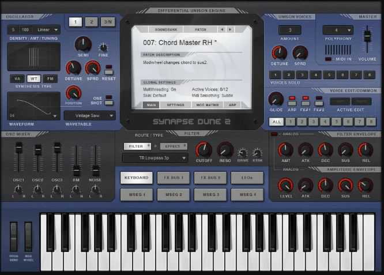Image resolution: width=384 pixels, height=275 pixels.
Task: Click the OSC1 pan knob
Action: 18,189
